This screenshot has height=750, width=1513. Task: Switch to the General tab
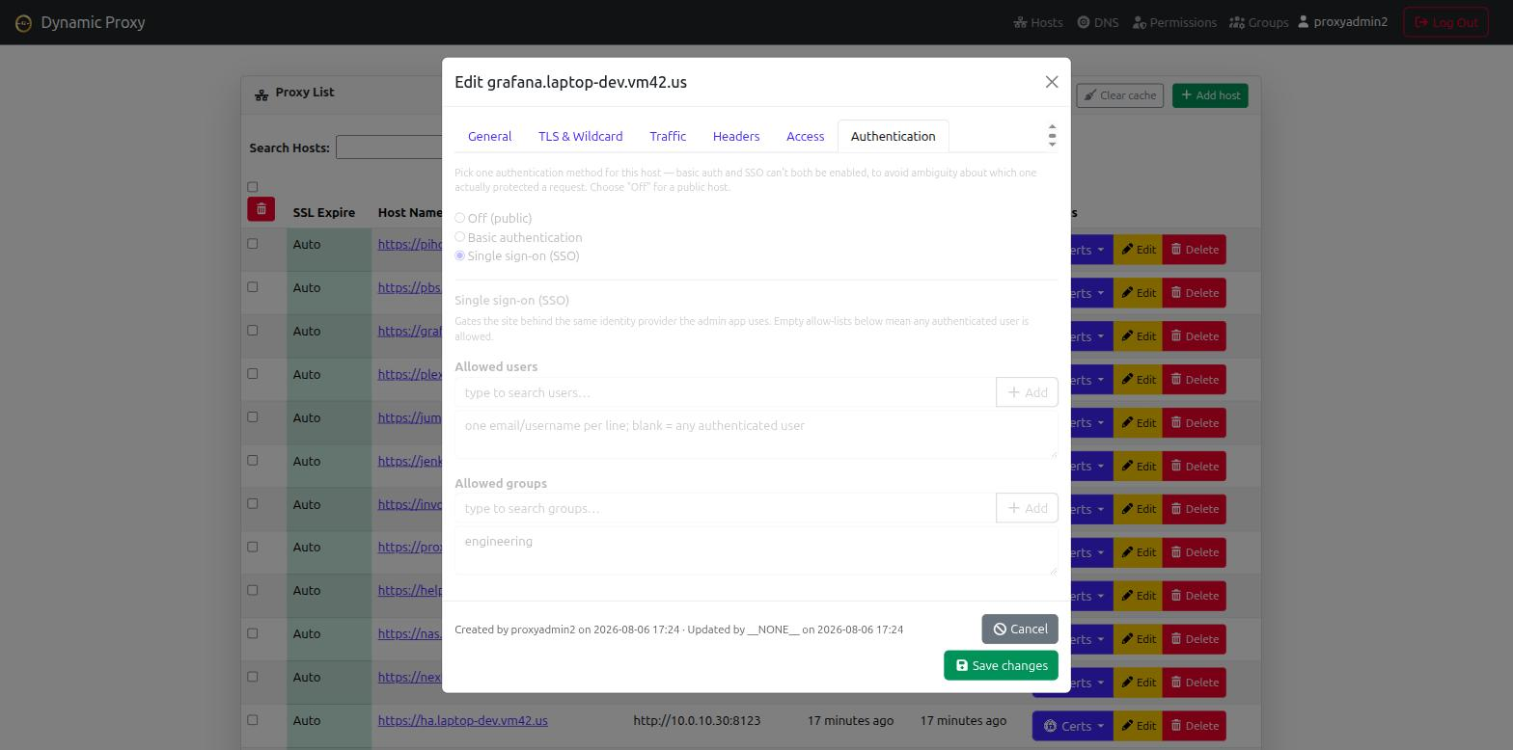[489, 136]
